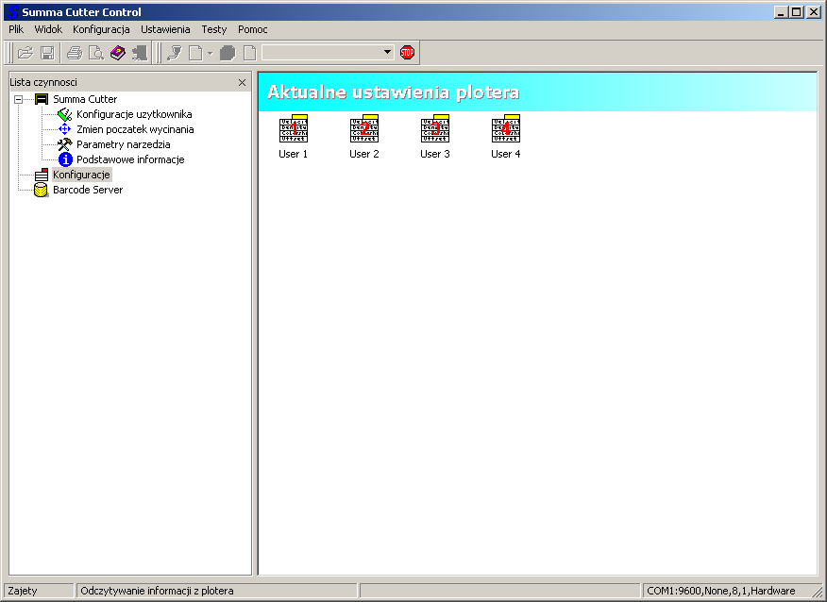Click the blank page icon before the combo box
Viewport: 827px width, 602px height.
(250, 53)
